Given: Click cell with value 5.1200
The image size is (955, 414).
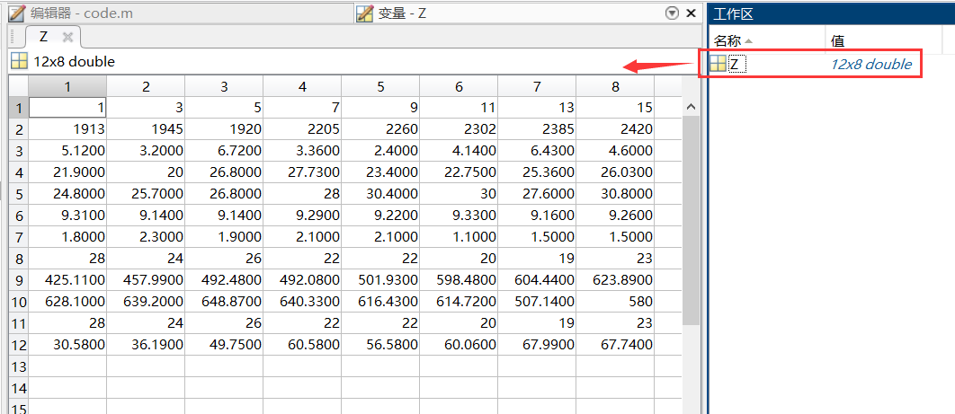Looking at the screenshot, I should (67, 151).
